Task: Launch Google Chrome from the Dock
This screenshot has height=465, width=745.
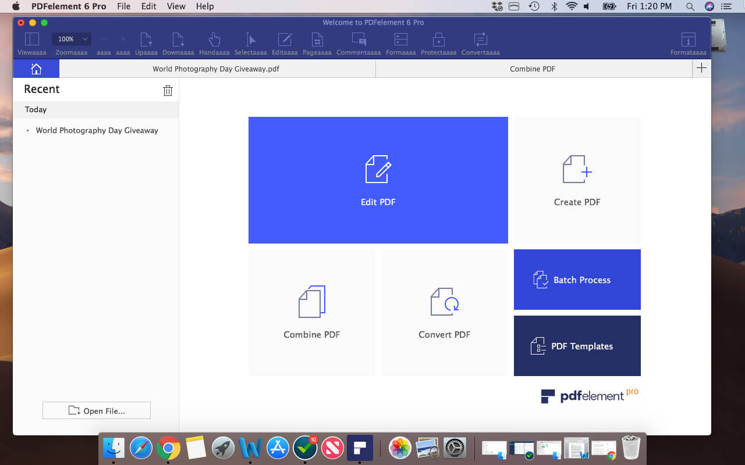Action: tap(168, 448)
